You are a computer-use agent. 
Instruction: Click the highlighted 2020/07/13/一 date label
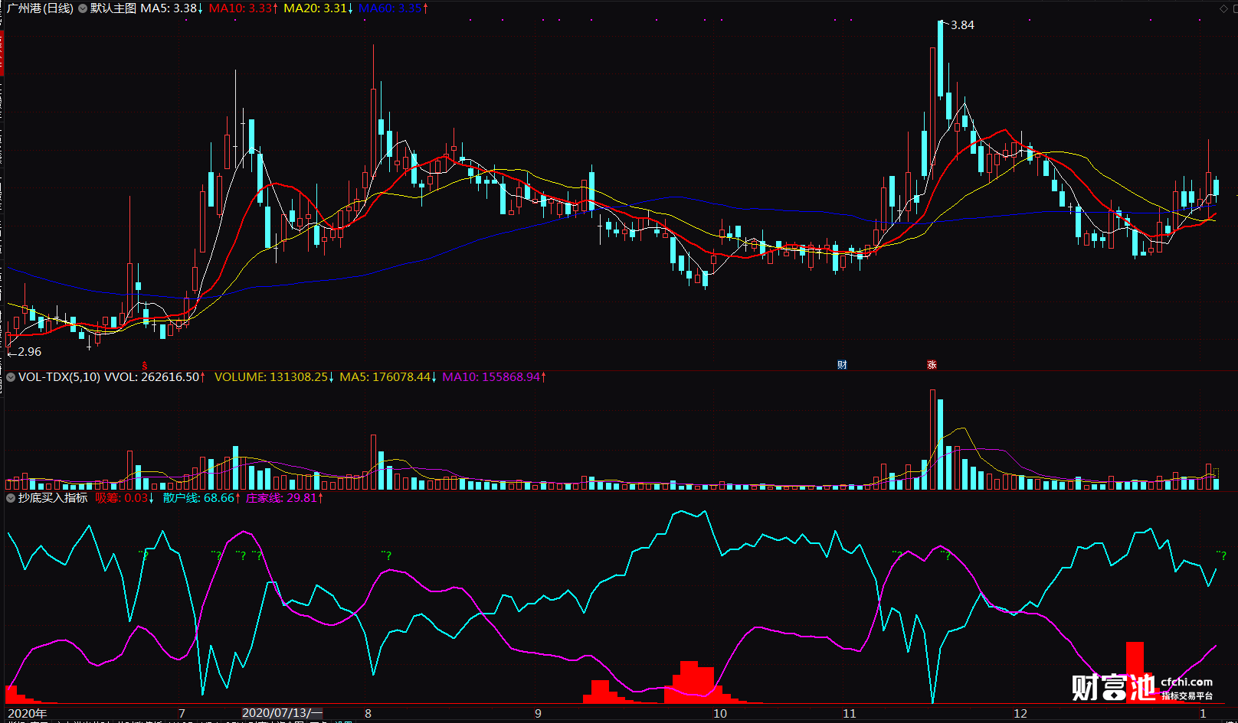(x=282, y=713)
